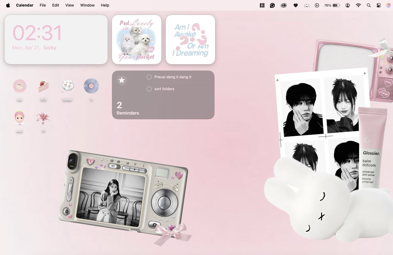This screenshot has width=393, height=255.
Task: Open the Window menu
Action: (x=87, y=5)
